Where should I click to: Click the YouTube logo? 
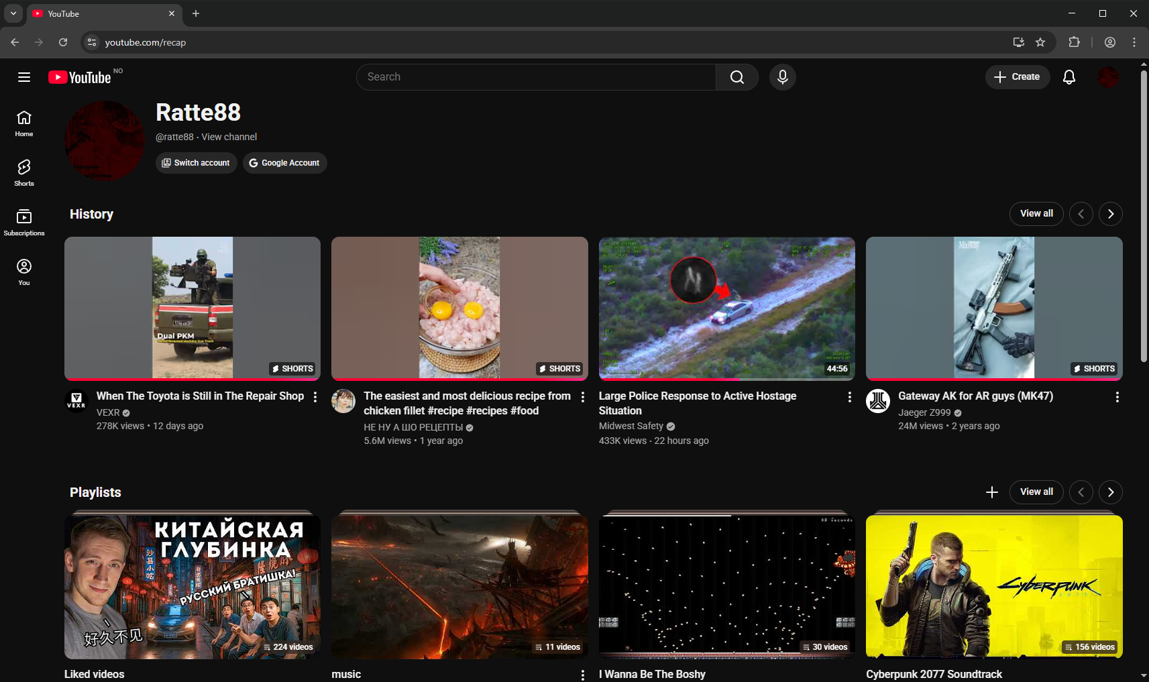[80, 78]
